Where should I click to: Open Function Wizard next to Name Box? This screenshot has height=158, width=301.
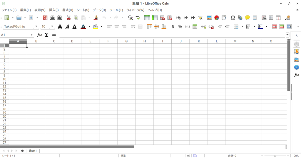tap(39, 35)
